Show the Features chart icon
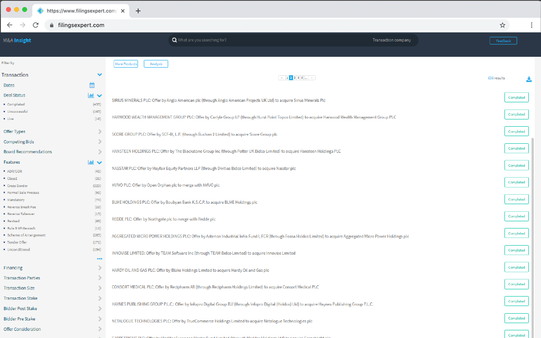The image size is (541, 338). pyautogui.click(x=91, y=162)
